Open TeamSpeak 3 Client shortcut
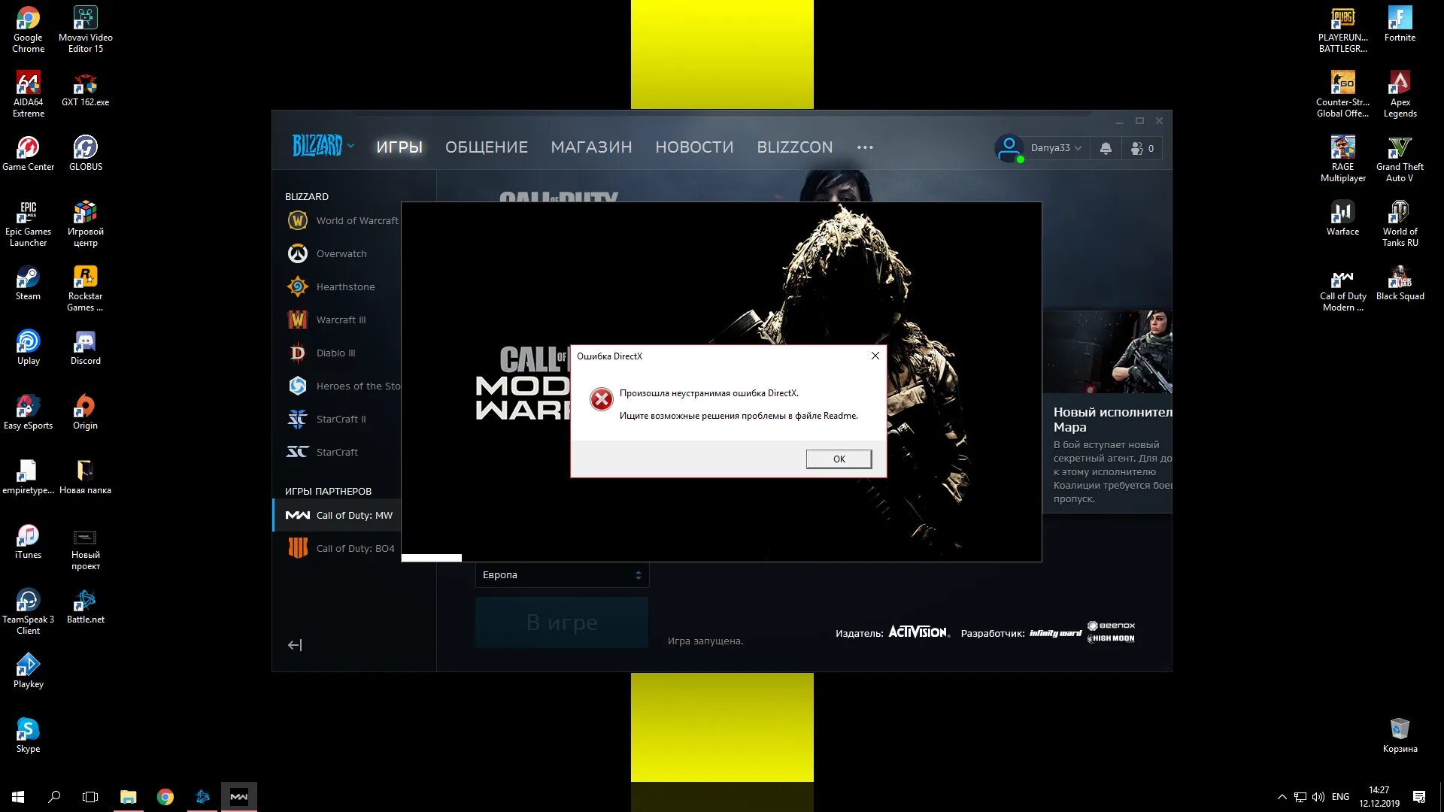Viewport: 1444px width, 812px height. click(28, 612)
